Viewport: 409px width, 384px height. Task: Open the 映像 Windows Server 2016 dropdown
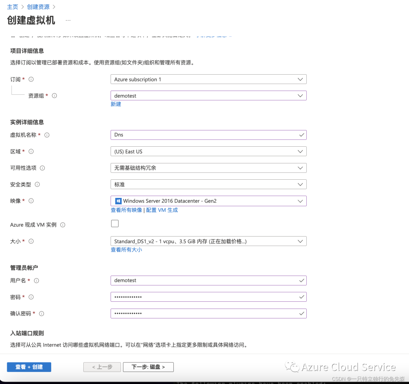tap(208, 201)
